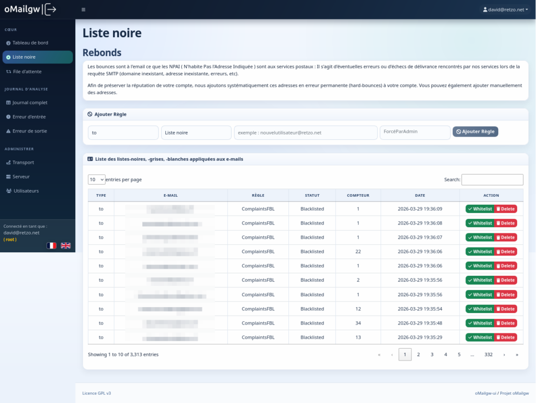Open Tableau de bord from sidebar
This screenshot has height=403, width=536.
click(x=30, y=43)
